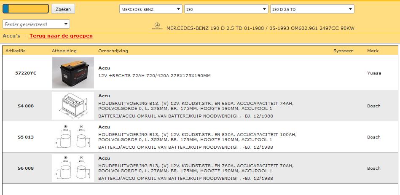Screen dimensions: 400x195
Task: Select article number S6 008
Action: (26, 168)
